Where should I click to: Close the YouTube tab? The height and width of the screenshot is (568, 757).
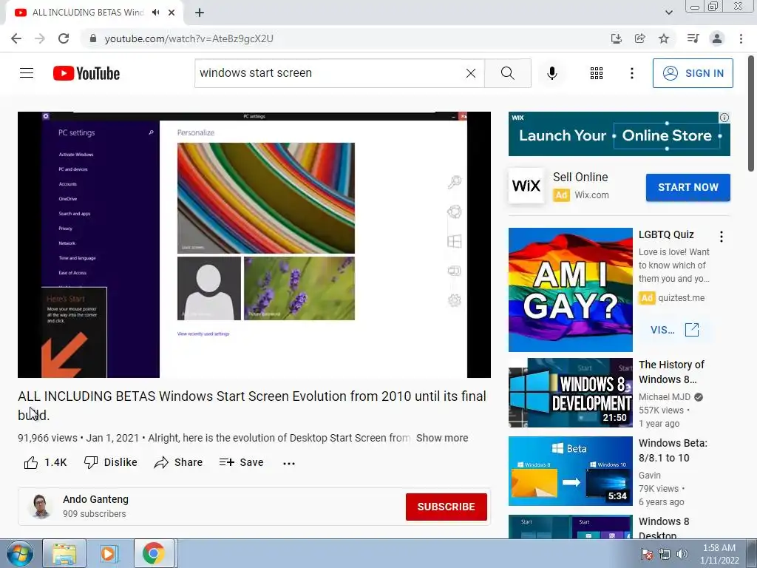172,13
